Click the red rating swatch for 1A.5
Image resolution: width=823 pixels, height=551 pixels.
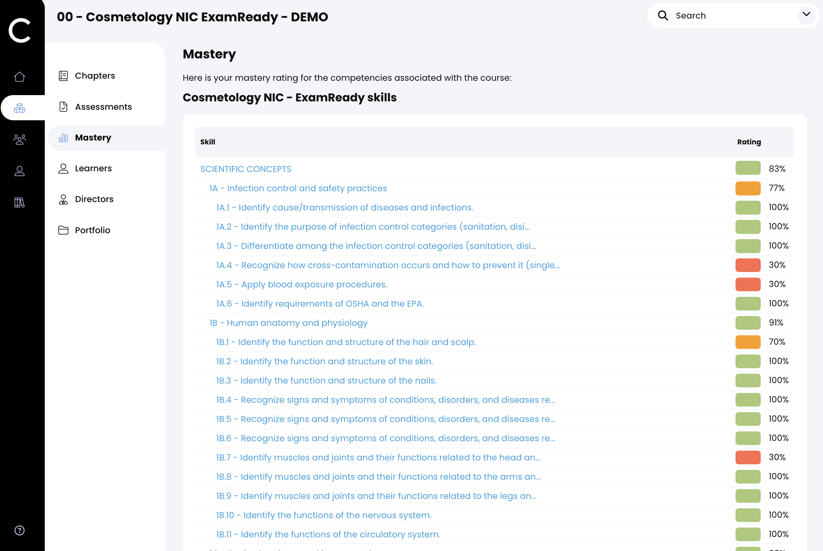tap(748, 284)
